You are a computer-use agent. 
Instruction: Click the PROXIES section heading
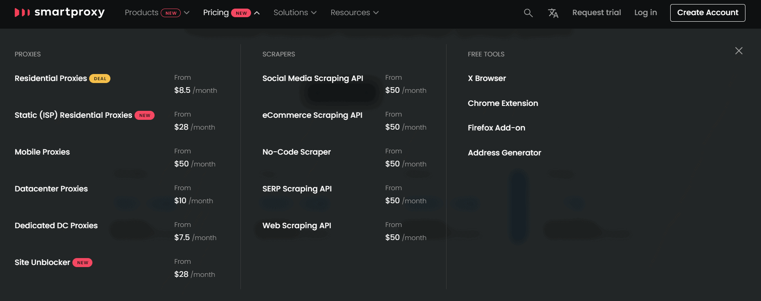28,54
